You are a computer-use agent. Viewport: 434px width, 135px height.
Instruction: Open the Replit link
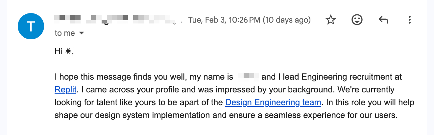(65, 90)
